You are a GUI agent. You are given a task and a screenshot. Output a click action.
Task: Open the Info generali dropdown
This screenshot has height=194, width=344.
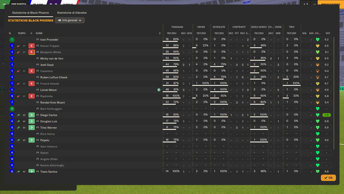tap(70, 20)
